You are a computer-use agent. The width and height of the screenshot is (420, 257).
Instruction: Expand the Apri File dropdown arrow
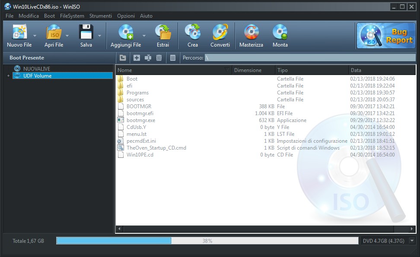click(67, 35)
